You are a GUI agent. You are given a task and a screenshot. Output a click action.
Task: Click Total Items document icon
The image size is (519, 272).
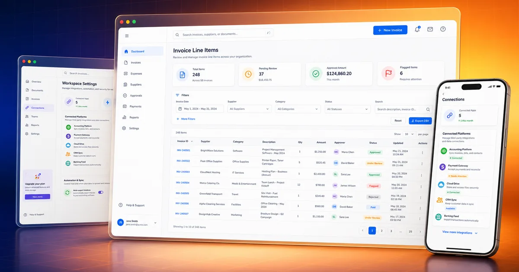tap(183, 74)
